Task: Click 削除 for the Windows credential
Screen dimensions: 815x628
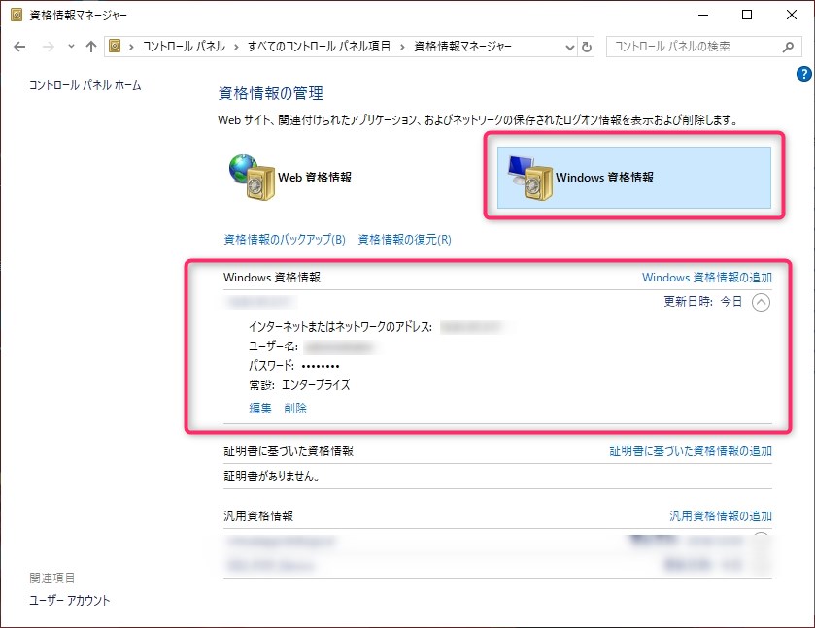Action: click(x=295, y=409)
